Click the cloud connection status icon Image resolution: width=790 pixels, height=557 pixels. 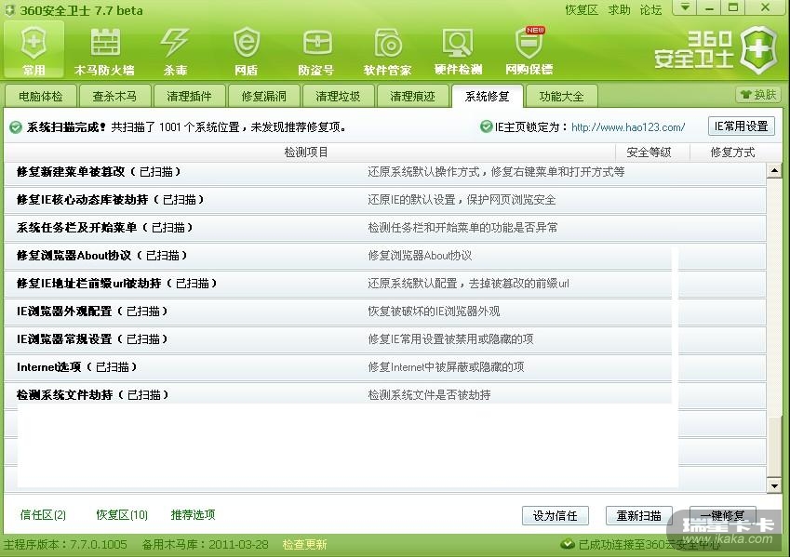click(x=568, y=544)
